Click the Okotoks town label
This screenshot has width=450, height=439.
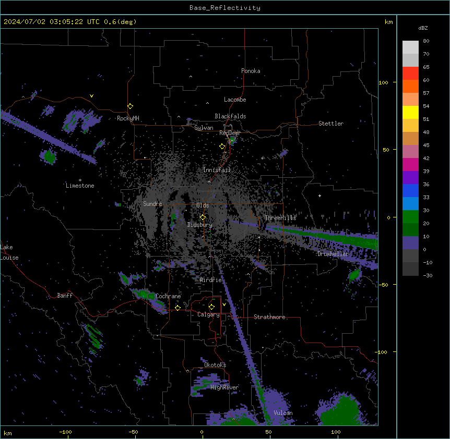tap(215, 365)
